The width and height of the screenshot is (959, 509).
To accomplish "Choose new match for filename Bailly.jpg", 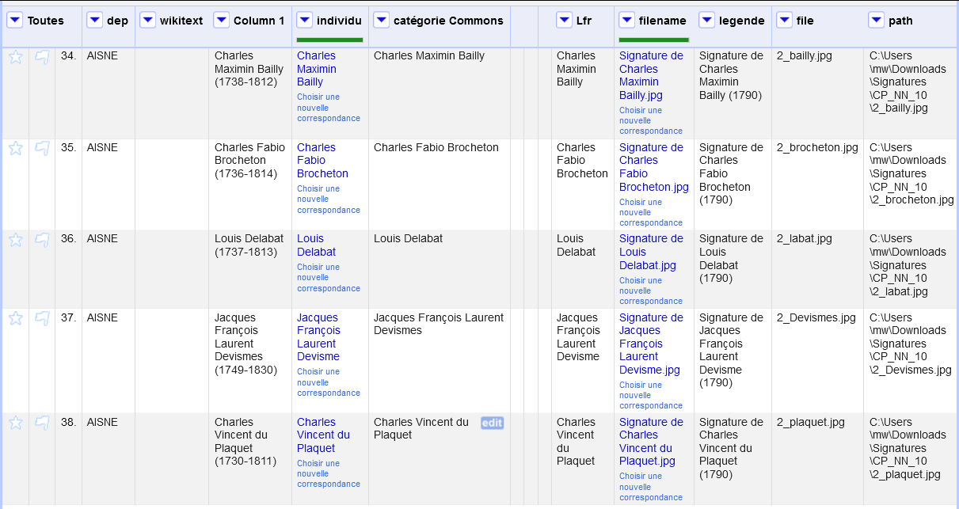I will click(650, 121).
